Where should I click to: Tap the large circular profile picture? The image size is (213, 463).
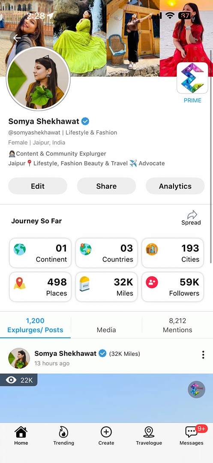point(38,78)
